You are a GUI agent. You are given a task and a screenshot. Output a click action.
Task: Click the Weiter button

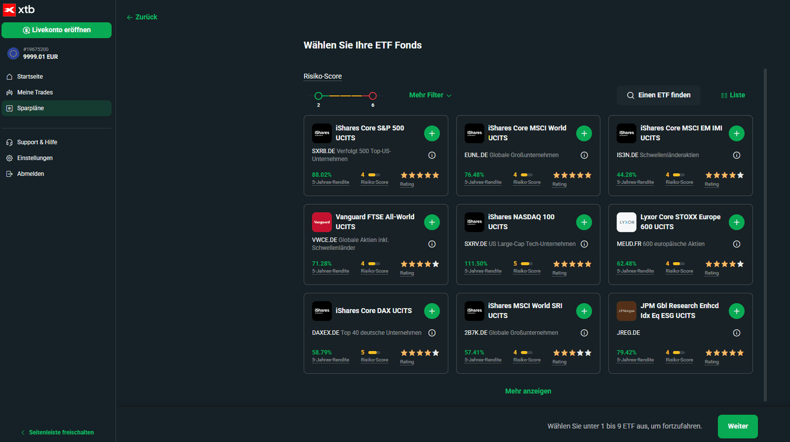[738, 426]
